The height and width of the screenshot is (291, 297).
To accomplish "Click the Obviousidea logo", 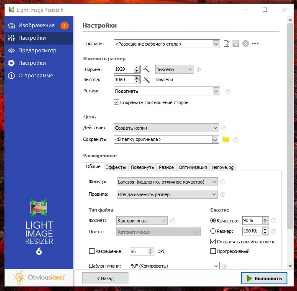I will (38, 277).
